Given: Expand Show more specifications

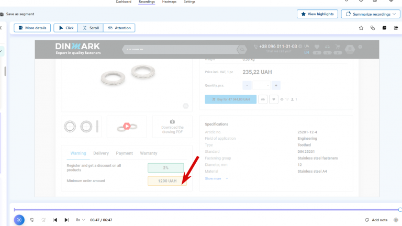Looking at the screenshot, I should tap(216, 178).
